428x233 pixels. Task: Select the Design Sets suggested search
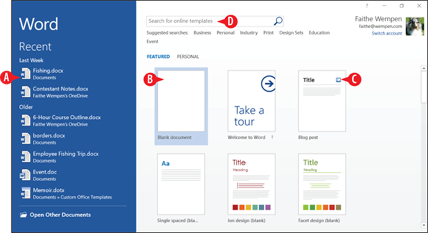tap(291, 33)
